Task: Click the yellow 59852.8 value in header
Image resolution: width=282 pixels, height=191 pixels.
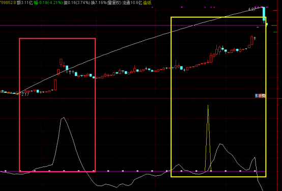Action: pos(8,3)
